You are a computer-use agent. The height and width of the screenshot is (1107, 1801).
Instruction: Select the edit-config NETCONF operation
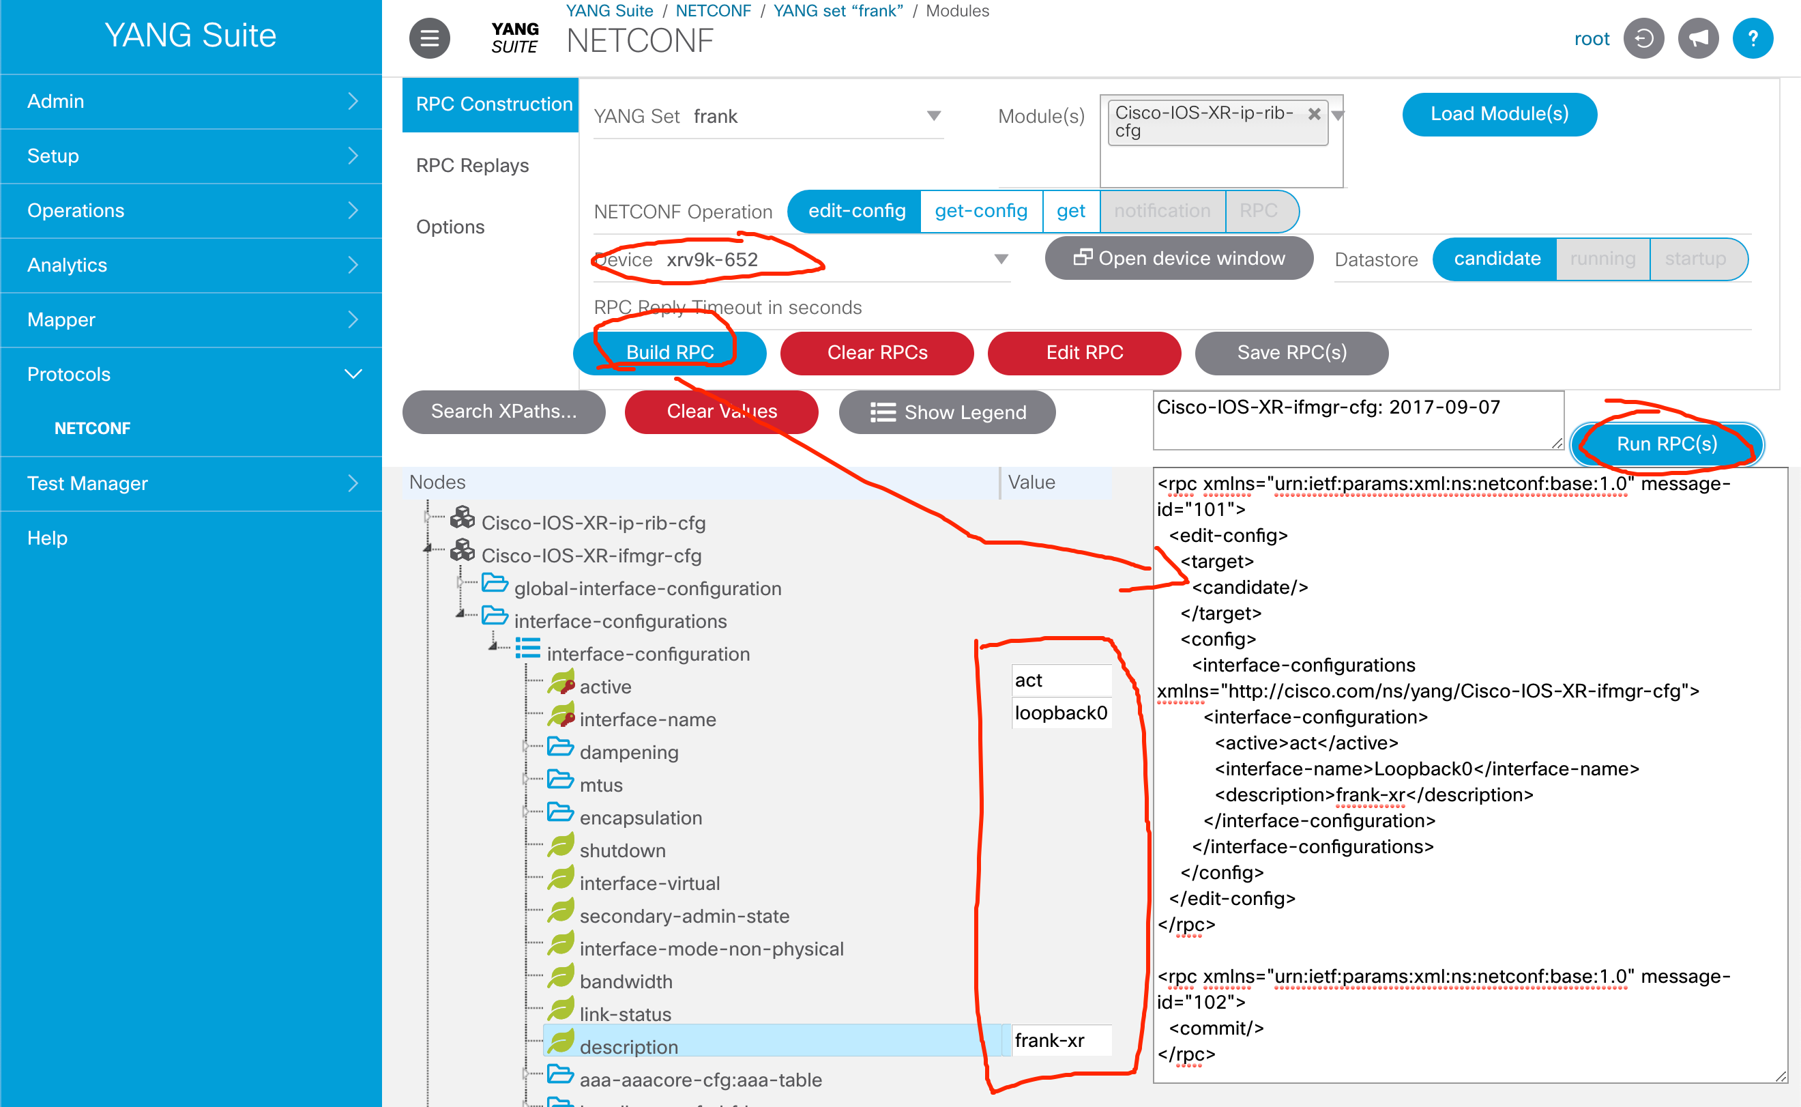pos(855,212)
